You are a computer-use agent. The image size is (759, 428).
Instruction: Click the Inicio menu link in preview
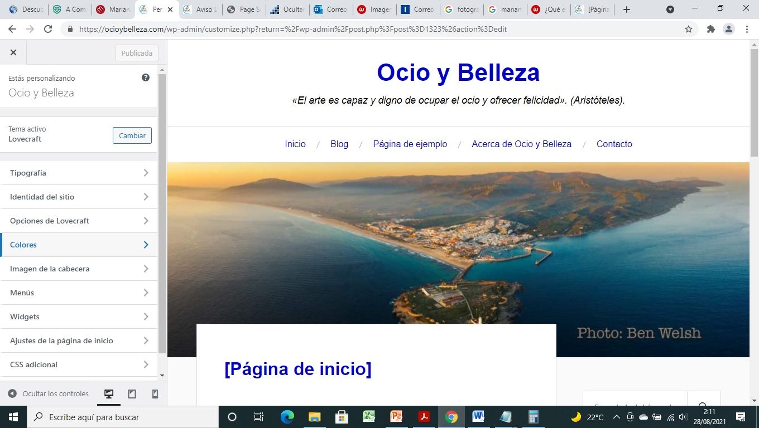295,144
